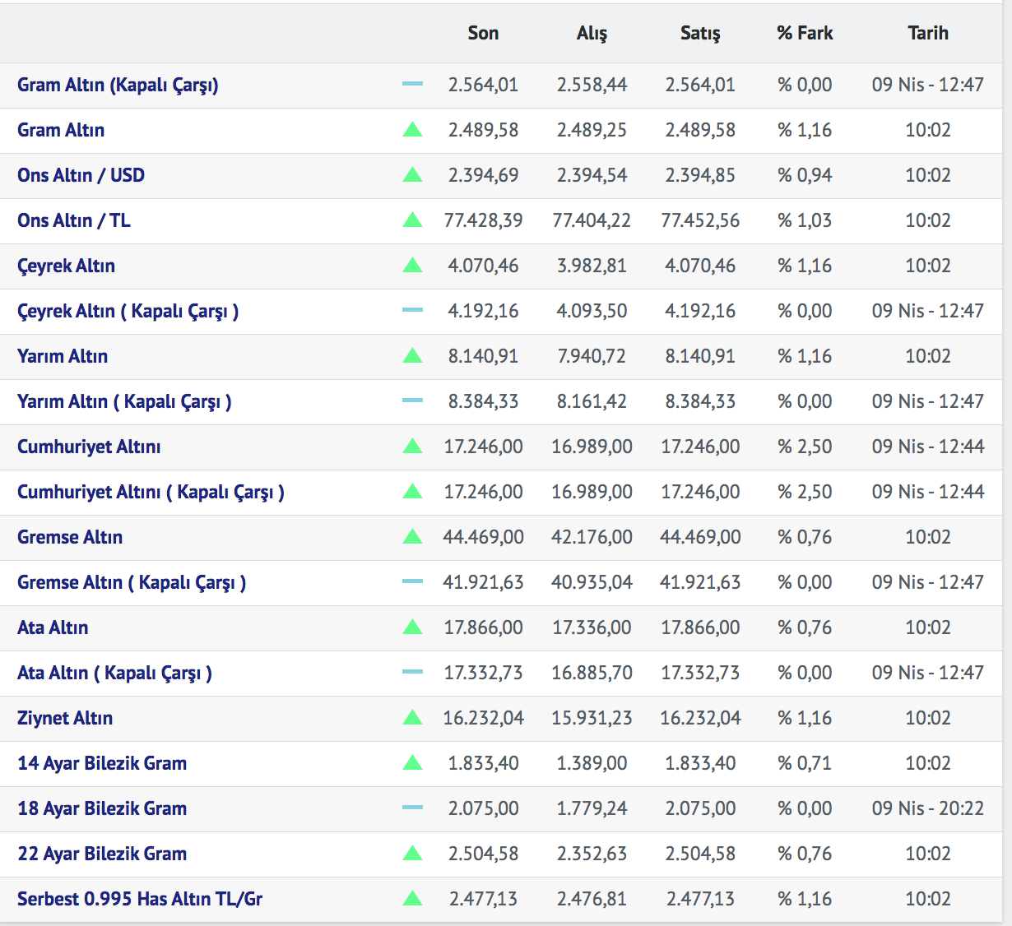
Task: Click the green triangle in Gremse Altın row
Action: point(412,537)
